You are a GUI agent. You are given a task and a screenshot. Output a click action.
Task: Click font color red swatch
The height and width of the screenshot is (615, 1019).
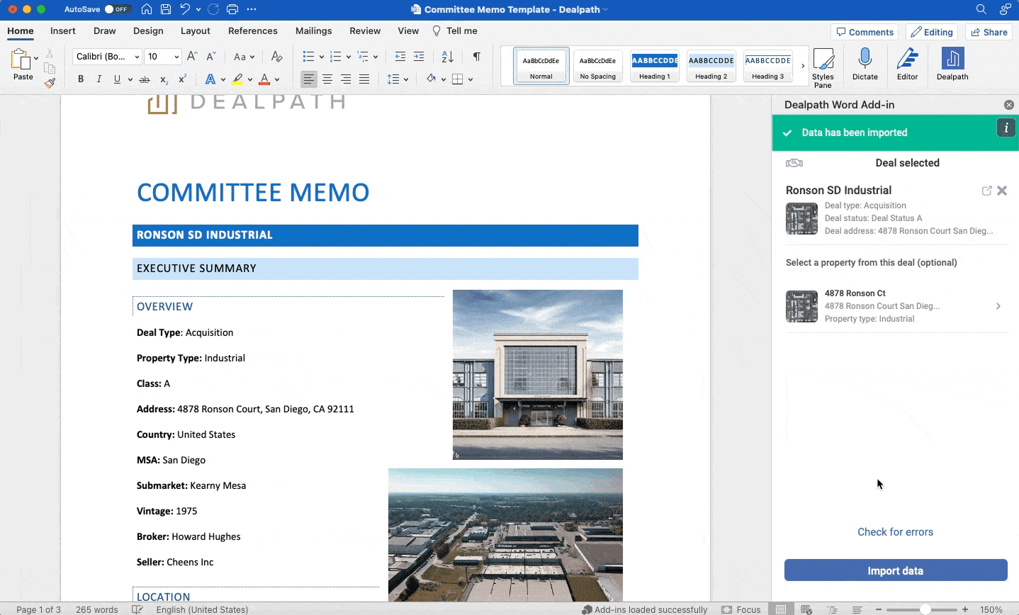(264, 79)
